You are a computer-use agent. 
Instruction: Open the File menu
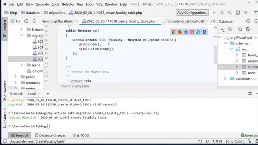(12, 4)
